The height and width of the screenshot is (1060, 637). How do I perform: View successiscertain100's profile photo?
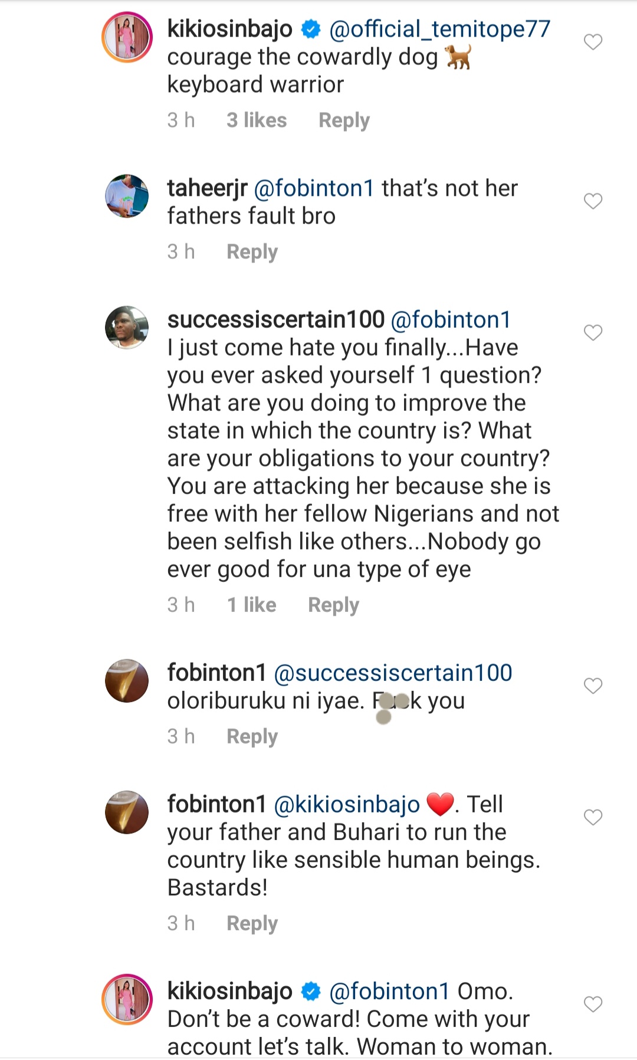(x=127, y=328)
